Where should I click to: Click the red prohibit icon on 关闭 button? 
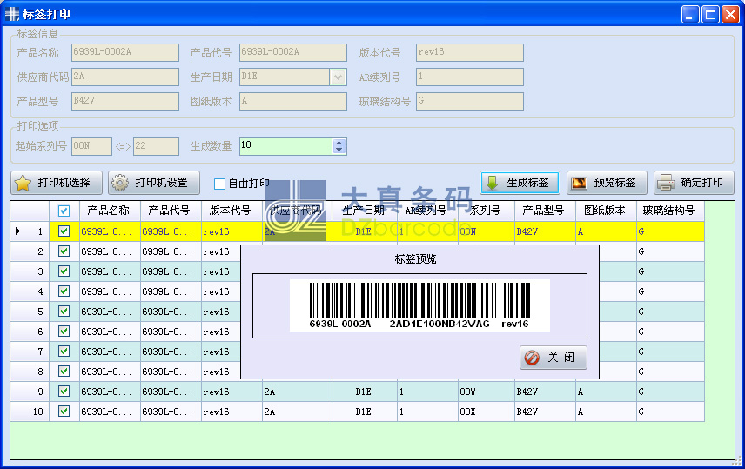coord(532,358)
